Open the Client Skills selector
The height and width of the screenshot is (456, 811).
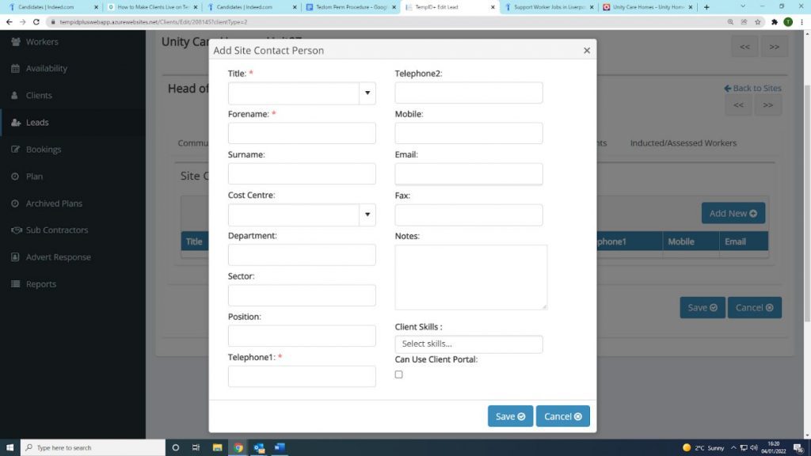pos(468,344)
